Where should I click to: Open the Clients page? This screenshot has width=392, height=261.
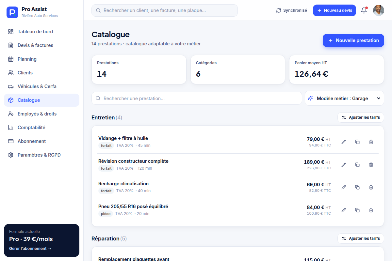pos(41,73)
